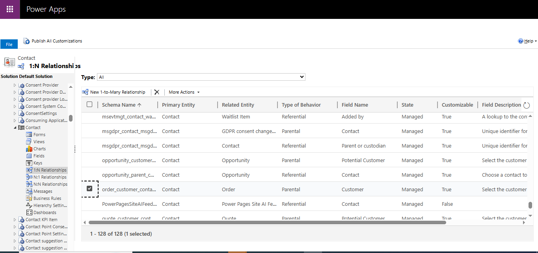Viewport: 538px width, 253px height.
Task: Click the Fields icon under Contact
Action: (x=29, y=156)
